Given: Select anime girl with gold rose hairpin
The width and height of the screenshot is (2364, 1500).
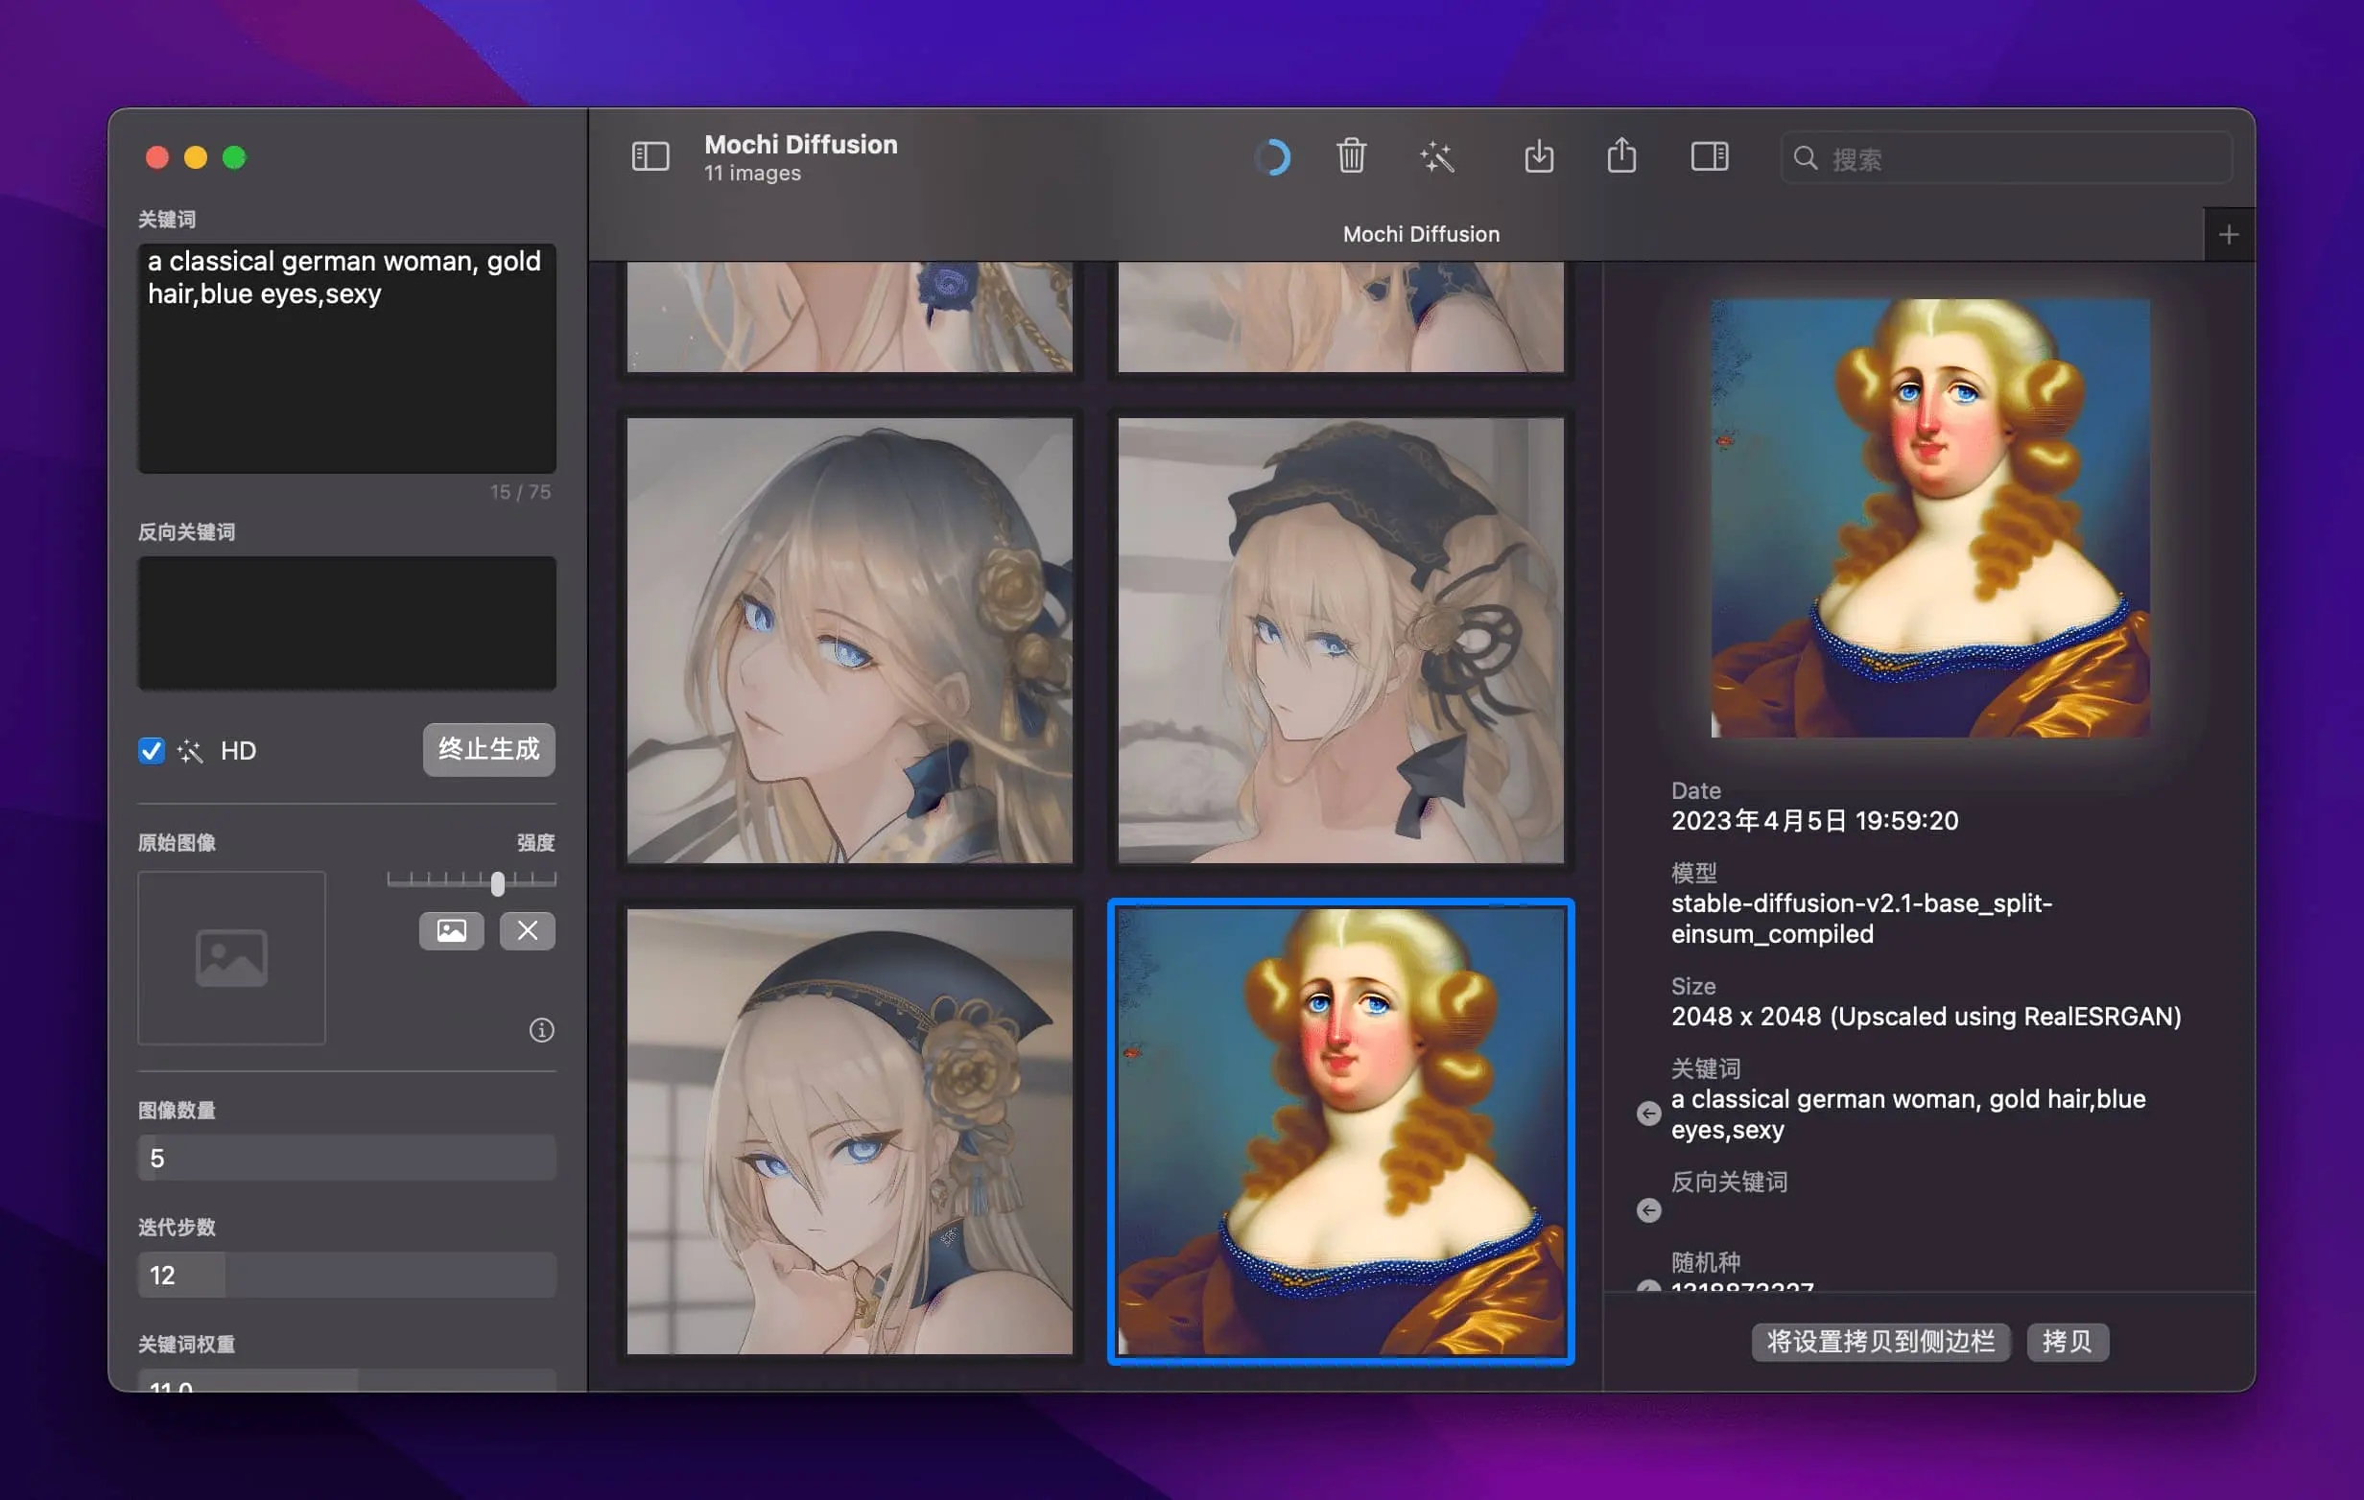Looking at the screenshot, I should 850,641.
